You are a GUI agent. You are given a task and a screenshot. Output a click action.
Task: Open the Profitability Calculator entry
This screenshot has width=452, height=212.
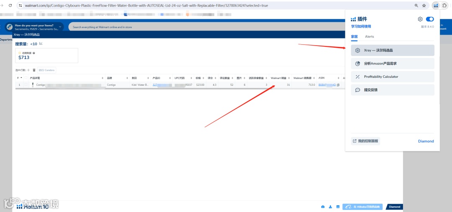point(393,77)
